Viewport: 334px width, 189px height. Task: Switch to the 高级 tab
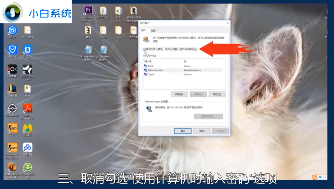pyautogui.click(x=153, y=31)
